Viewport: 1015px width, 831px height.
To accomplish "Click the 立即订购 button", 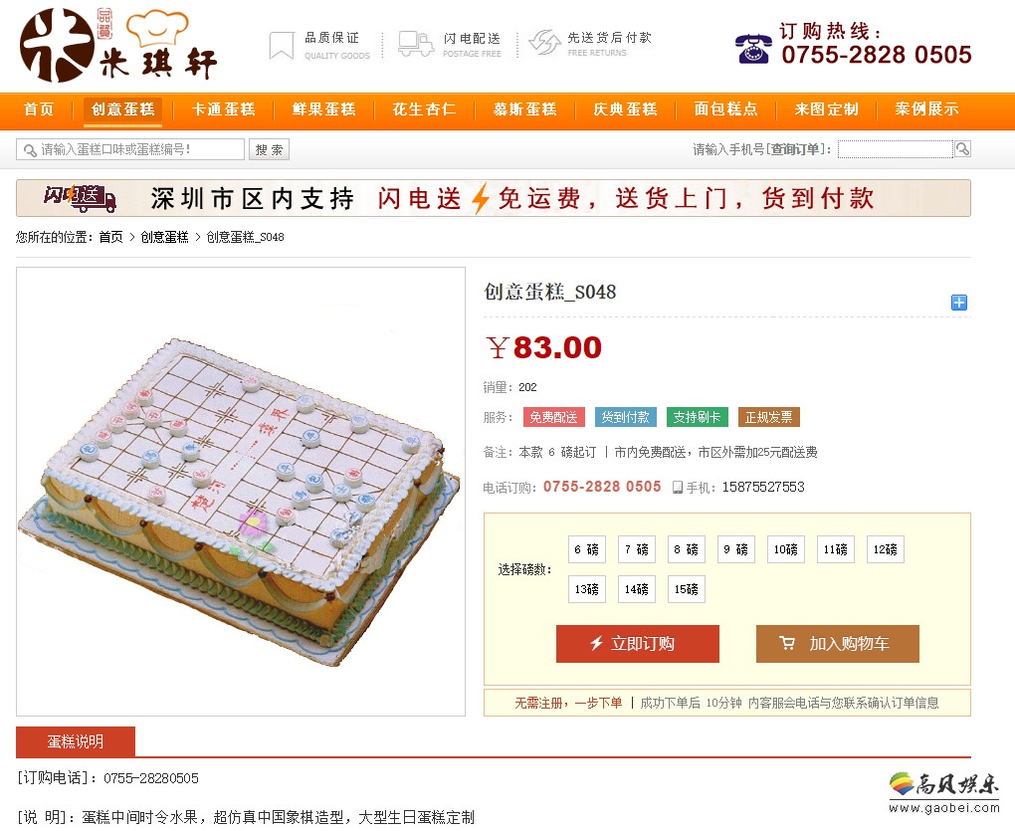I will pos(638,643).
